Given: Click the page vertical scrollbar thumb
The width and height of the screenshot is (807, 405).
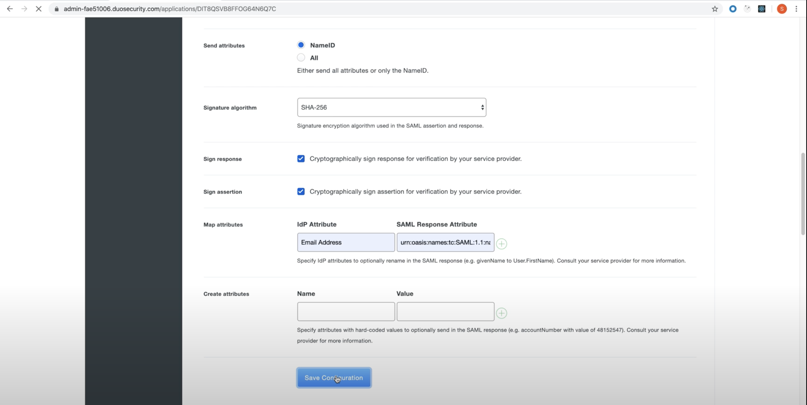Looking at the screenshot, I should tap(803, 194).
